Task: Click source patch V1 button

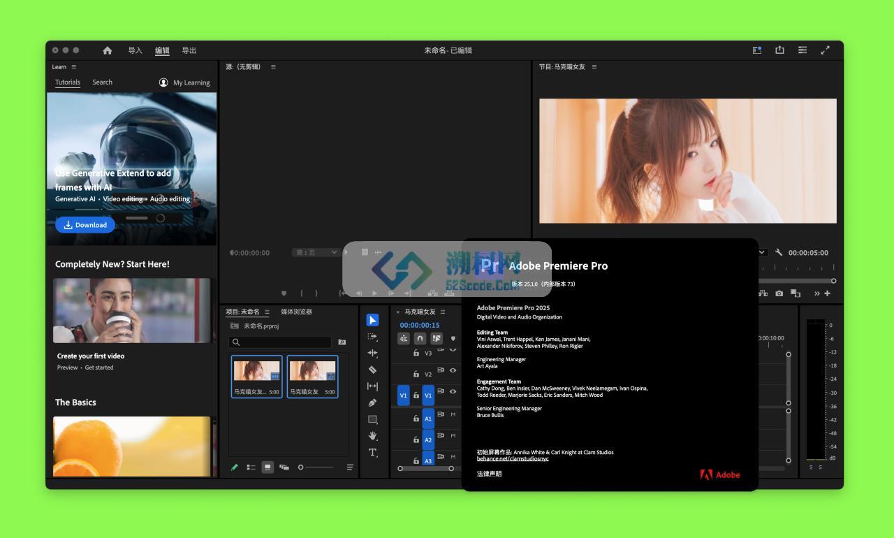Action: click(x=403, y=395)
